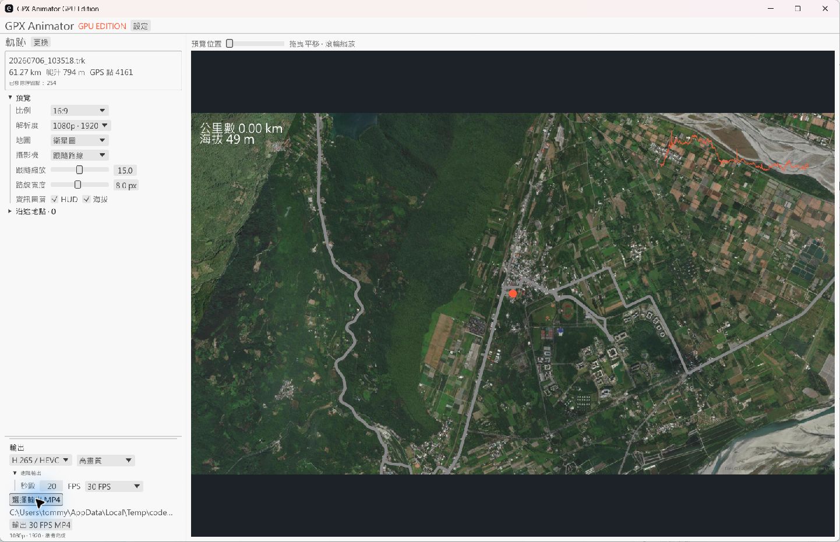Click the GPS 點 4161 statistic

coord(111,72)
